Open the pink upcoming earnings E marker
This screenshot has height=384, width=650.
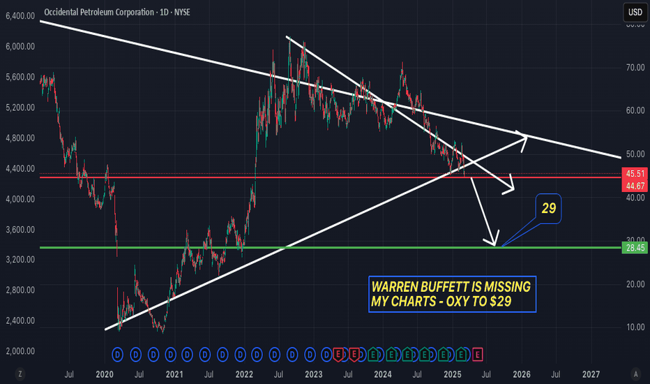pyautogui.click(x=478, y=355)
